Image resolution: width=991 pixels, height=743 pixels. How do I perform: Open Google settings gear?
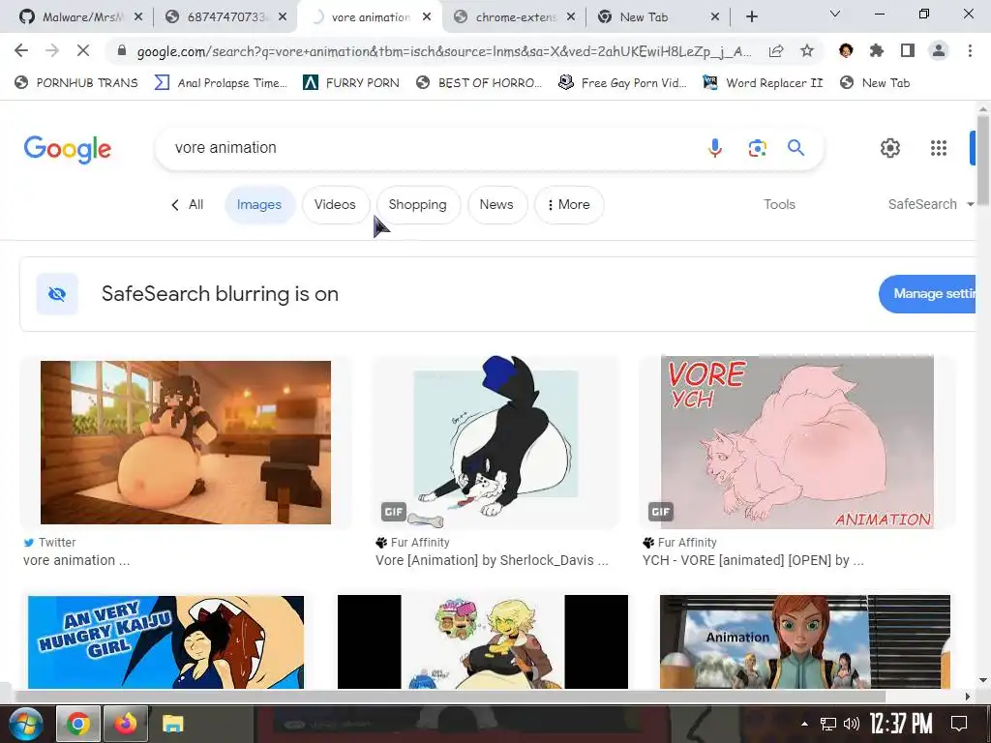point(890,148)
